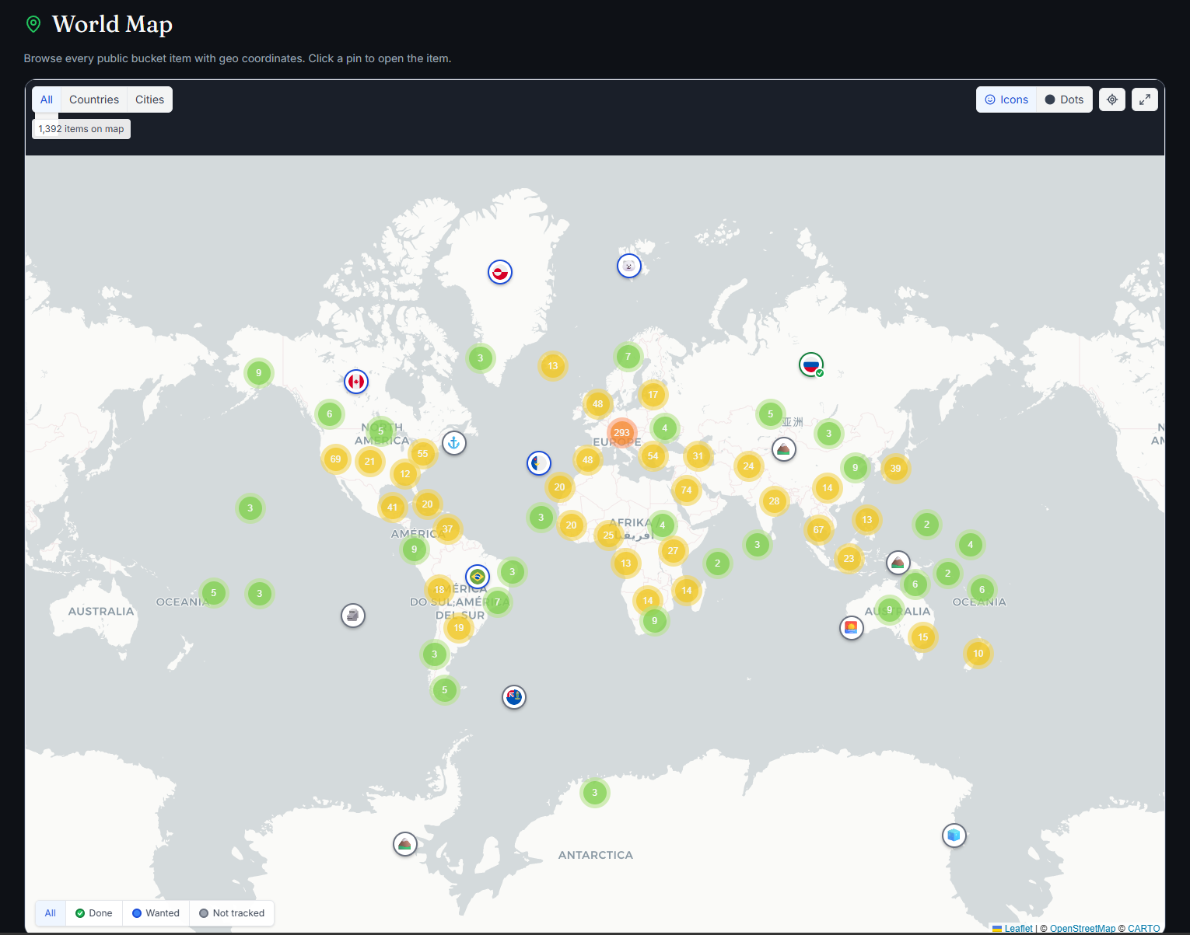Open the ice cube pin in Antarctica

click(x=954, y=836)
